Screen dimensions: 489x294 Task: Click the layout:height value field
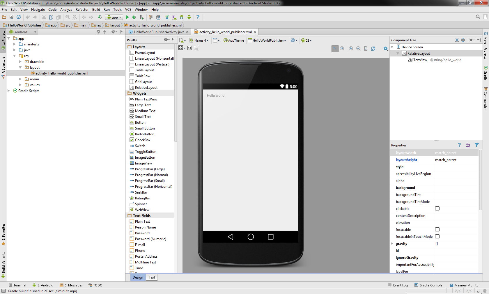[x=456, y=160]
